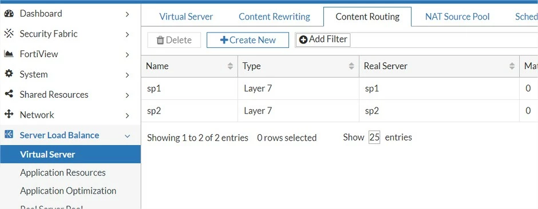Select Virtual Server in the sidebar

point(70,154)
